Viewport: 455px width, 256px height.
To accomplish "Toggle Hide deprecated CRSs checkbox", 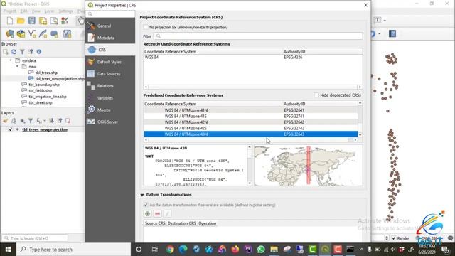I will point(316,95).
